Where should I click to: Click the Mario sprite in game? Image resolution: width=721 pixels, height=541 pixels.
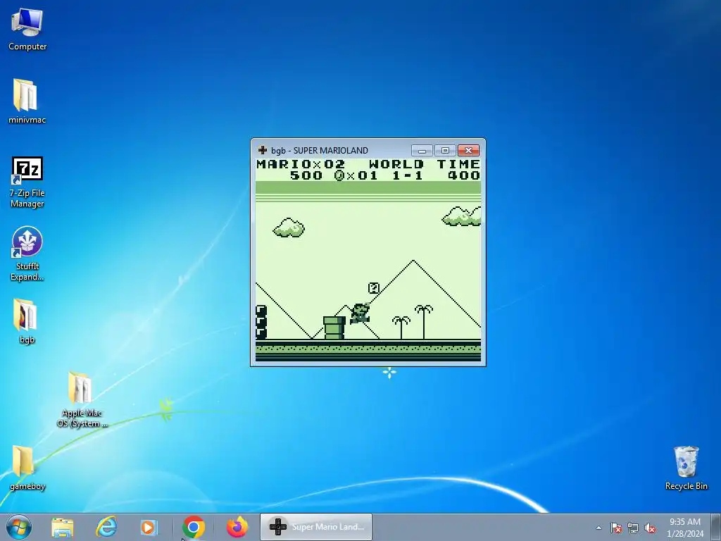(360, 313)
